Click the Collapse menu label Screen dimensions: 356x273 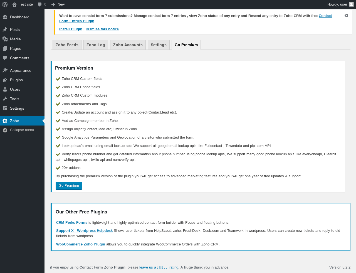pyautogui.click(x=22, y=130)
